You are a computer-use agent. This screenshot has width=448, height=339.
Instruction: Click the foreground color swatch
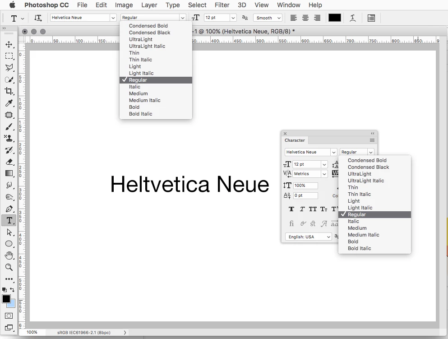pos(6,299)
